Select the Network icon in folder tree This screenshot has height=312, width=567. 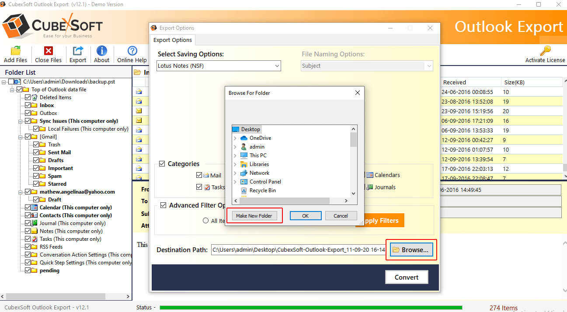pos(244,173)
